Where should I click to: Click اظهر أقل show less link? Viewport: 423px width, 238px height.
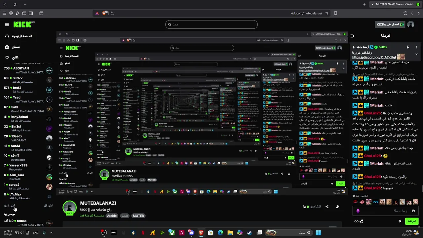49,206
